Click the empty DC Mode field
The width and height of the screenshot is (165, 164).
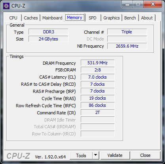(127, 39)
